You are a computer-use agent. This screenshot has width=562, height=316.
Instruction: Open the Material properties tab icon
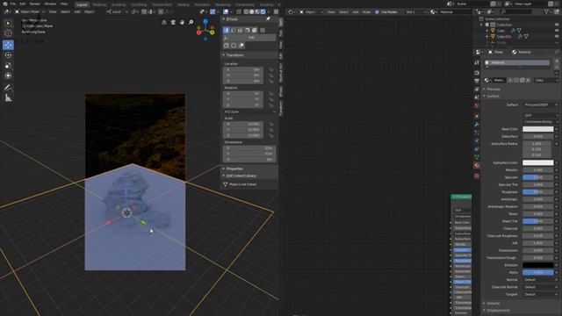477,165
